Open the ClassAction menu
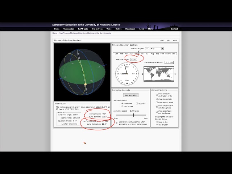232x174 pixels. click(x=69, y=29)
